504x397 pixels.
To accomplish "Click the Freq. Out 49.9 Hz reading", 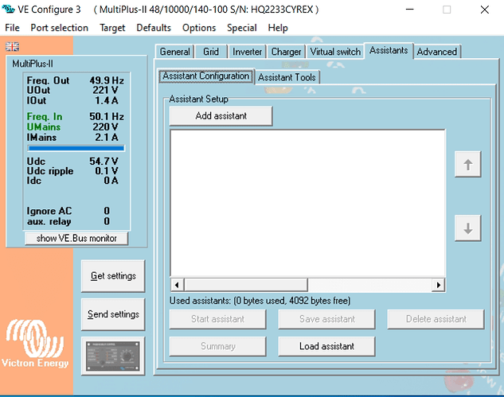I will click(x=75, y=80).
